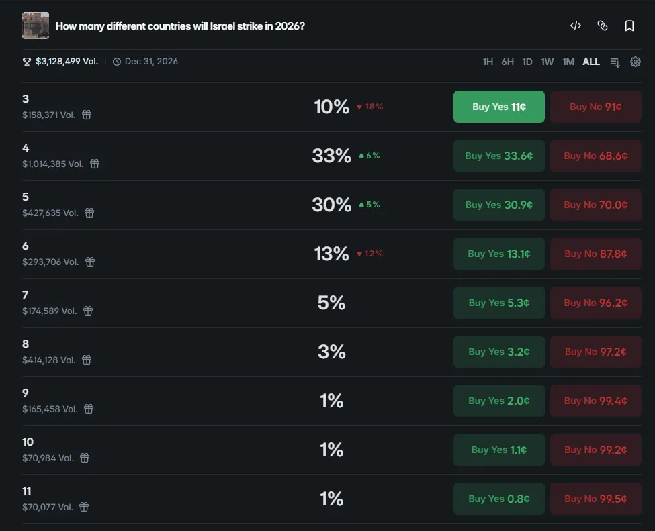Choose the 1D time range
The width and height of the screenshot is (655, 531).
click(527, 62)
